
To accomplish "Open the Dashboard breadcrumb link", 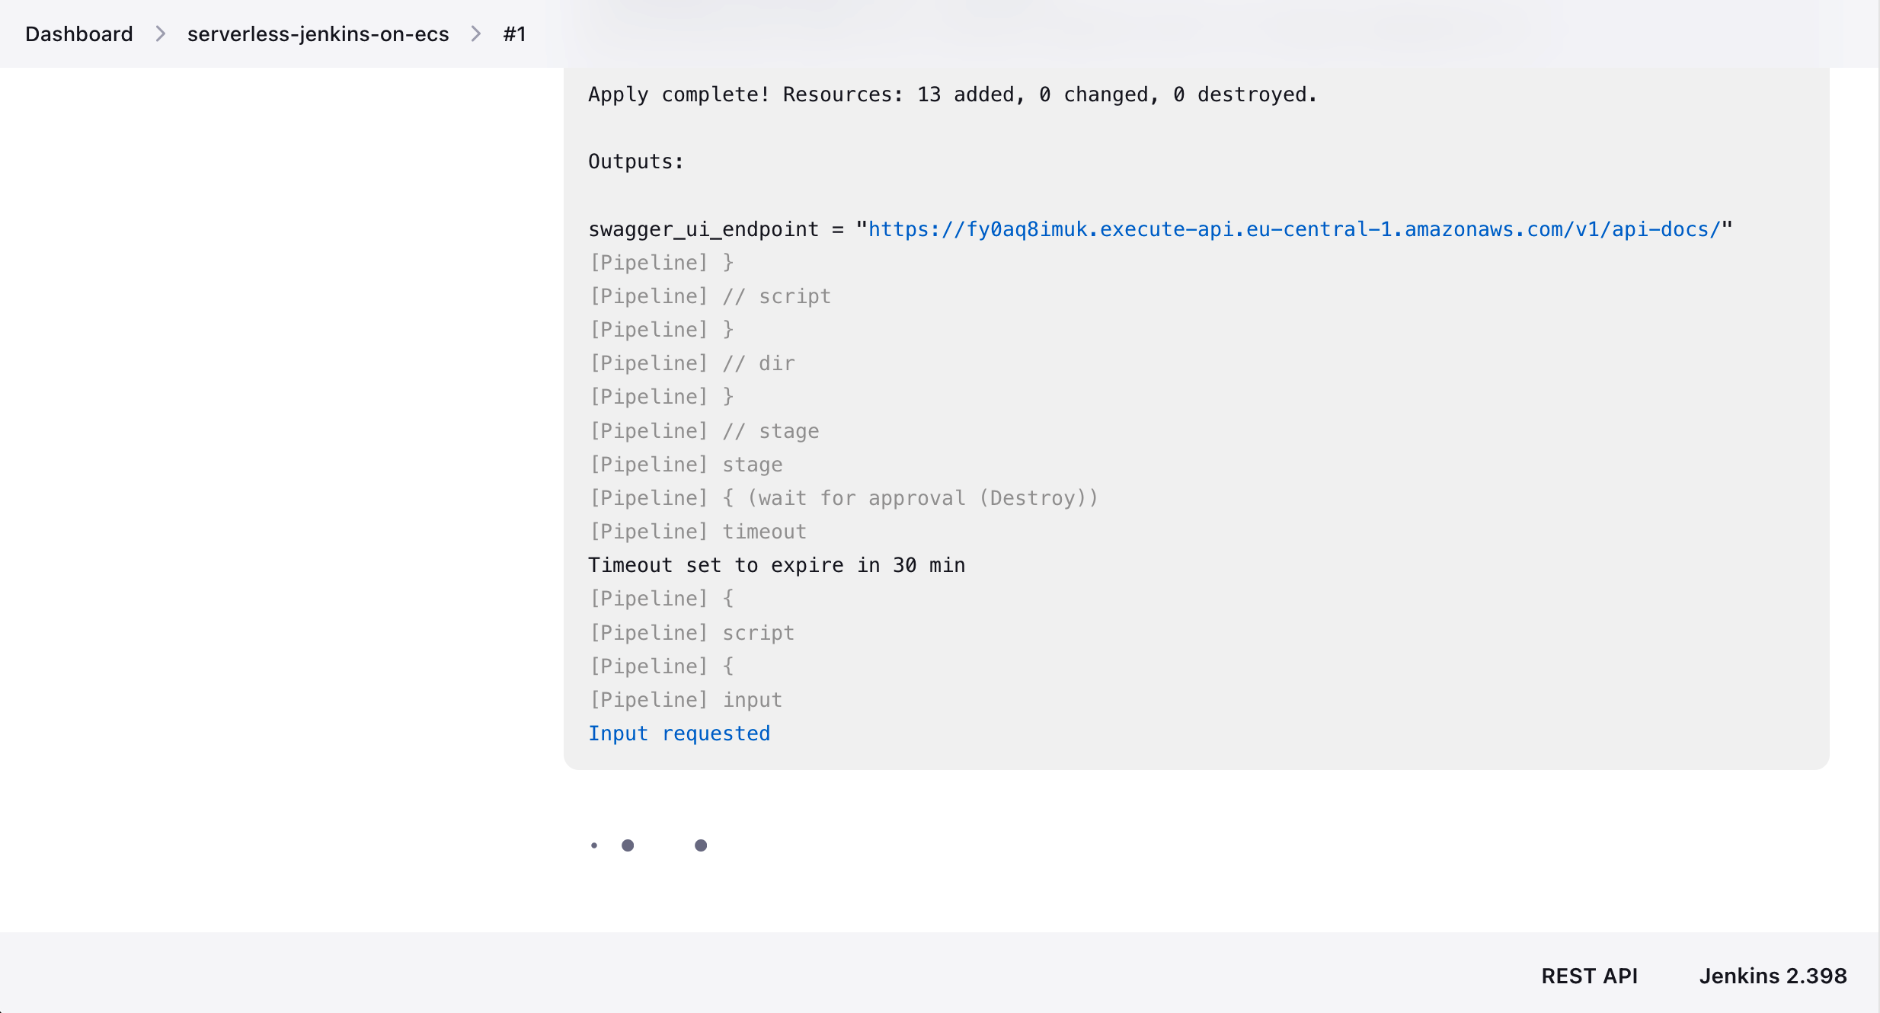I will pos(78,34).
